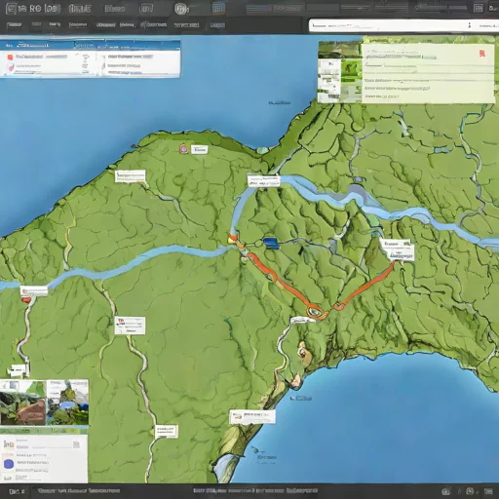
Task: Select the blue circle swatch in legend panel
Action: pyautogui.click(x=9, y=463)
